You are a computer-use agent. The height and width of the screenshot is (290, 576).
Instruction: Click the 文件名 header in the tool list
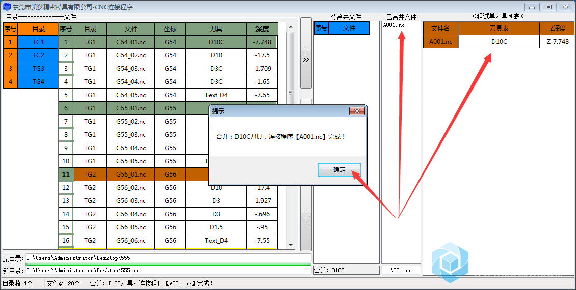(440, 28)
